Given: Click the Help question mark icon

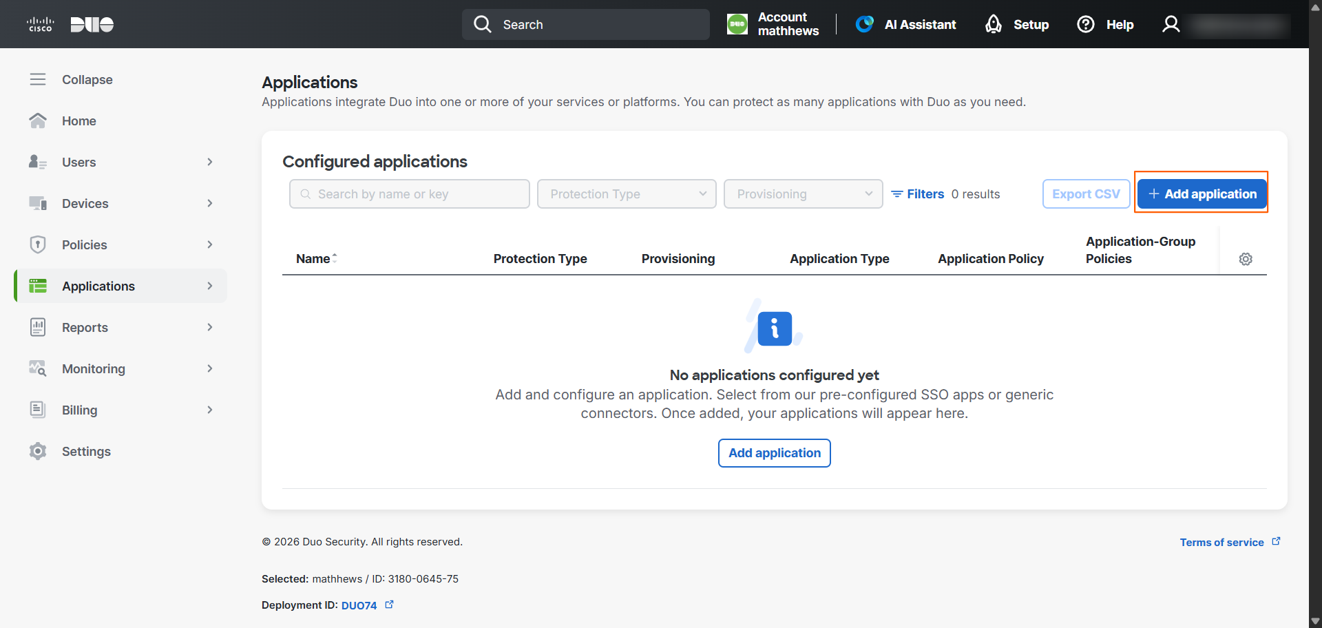Looking at the screenshot, I should [x=1086, y=24].
